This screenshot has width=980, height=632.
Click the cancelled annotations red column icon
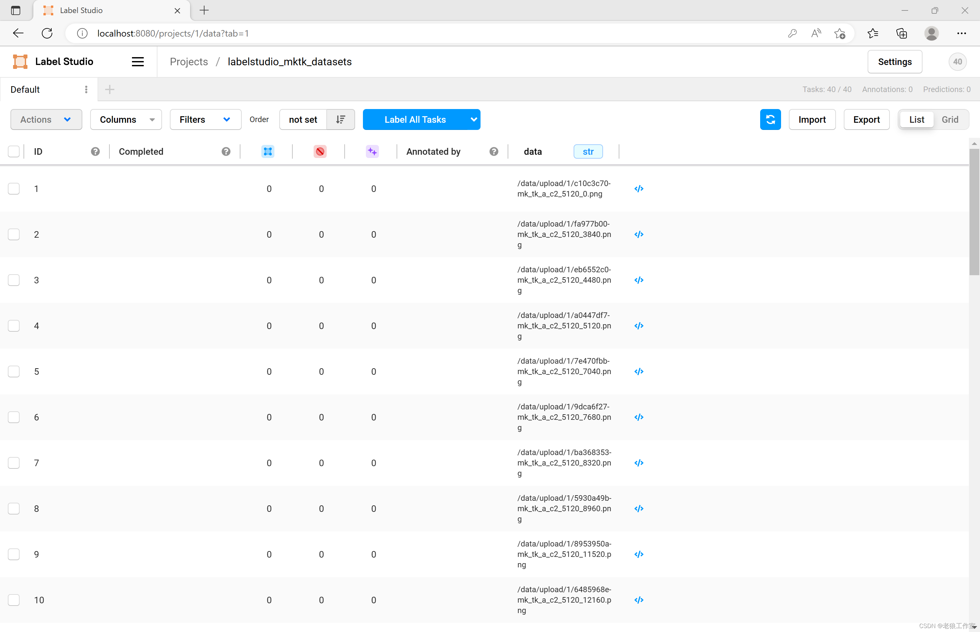click(x=320, y=151)
